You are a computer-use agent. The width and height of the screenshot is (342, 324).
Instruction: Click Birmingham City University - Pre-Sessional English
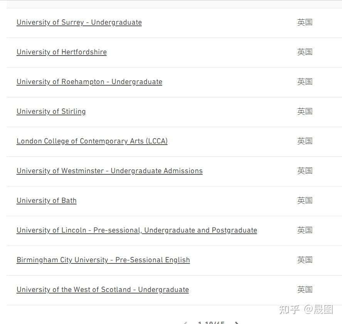click(x=103, y=260)
